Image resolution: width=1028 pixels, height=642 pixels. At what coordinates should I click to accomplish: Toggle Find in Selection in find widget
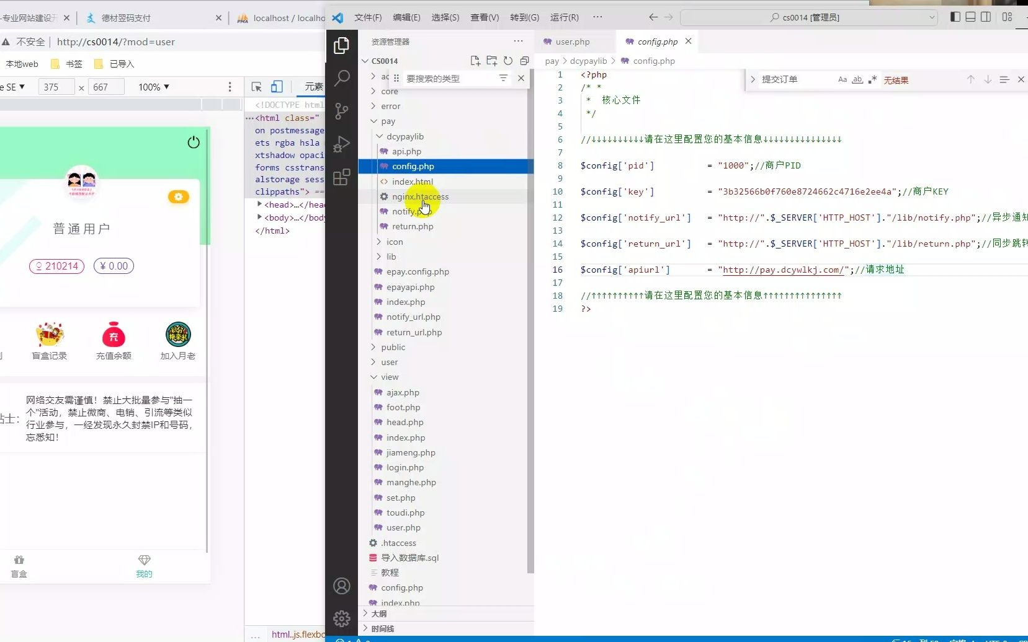(x=1004, y=79)
